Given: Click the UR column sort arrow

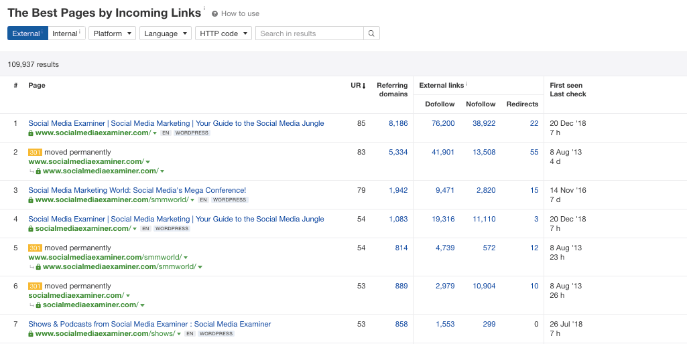Looking at the screenshot, I should pos(364,86).
